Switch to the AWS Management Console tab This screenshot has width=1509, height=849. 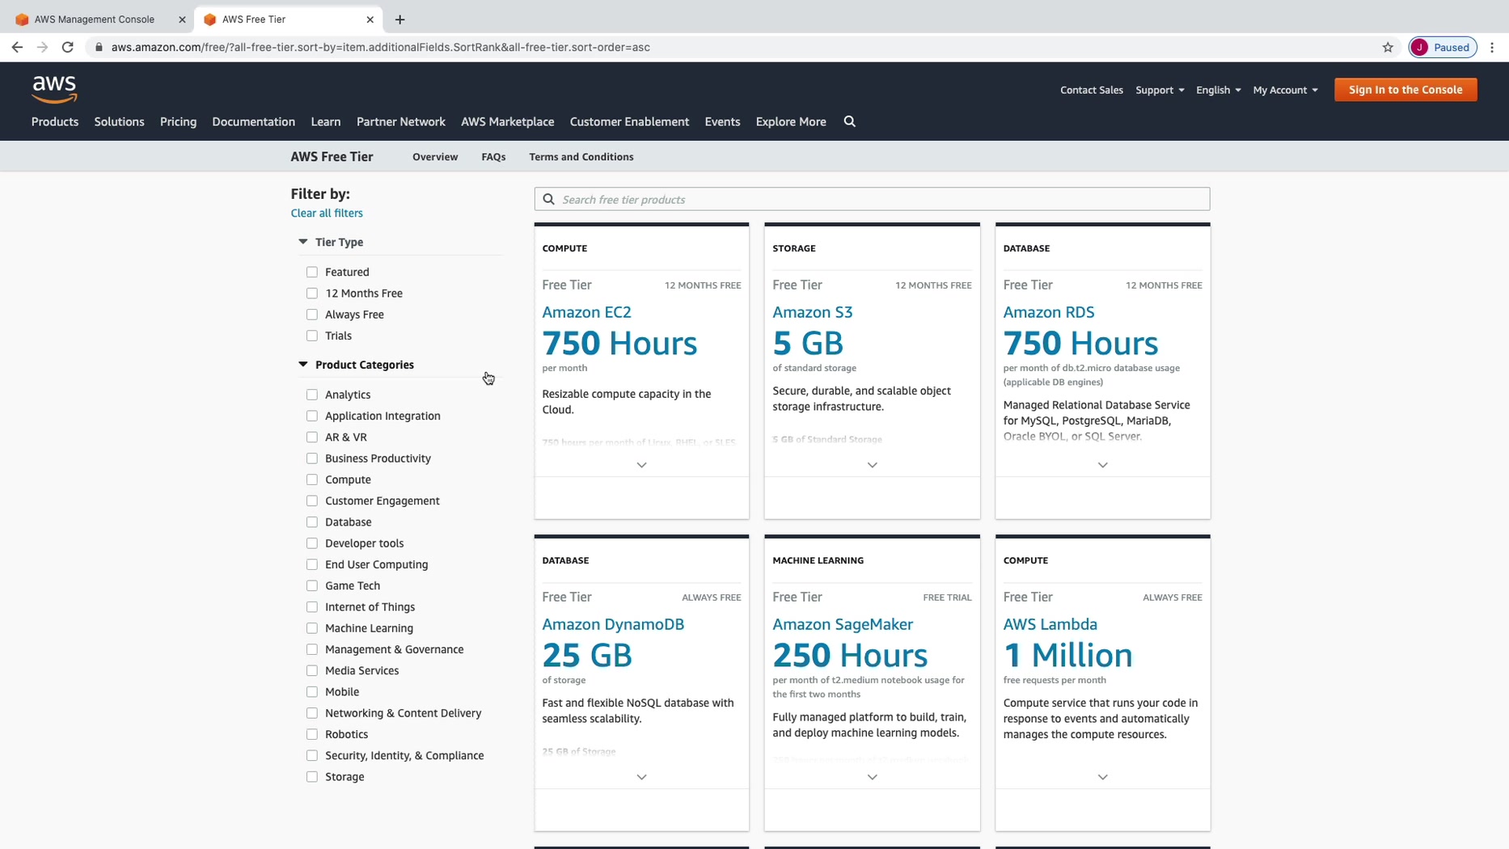[94, 19]
